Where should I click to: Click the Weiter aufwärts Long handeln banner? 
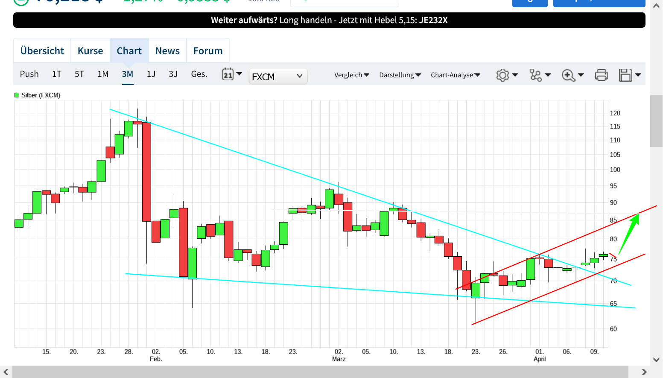(x=329, y=20)
